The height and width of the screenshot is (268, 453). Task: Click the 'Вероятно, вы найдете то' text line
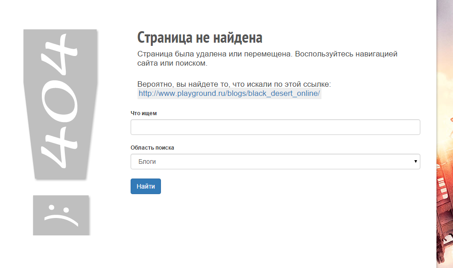pos(234,84)
